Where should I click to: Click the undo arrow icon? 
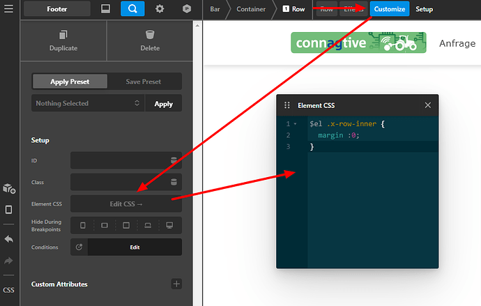(x=8, y=239)
